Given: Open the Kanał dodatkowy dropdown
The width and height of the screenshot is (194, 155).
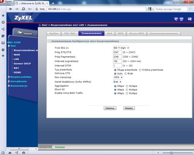Looking at the screenshot, I should [x=117, y=82].
